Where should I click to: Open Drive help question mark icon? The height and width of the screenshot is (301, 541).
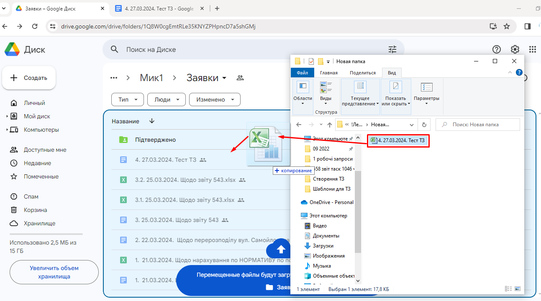(x=497, y=49)
